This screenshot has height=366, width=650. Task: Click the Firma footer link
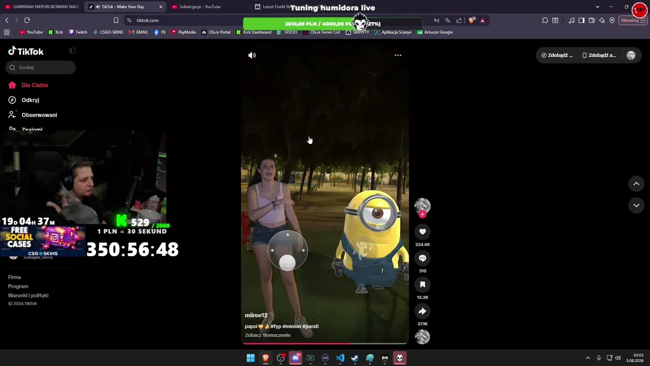[14, 277]
